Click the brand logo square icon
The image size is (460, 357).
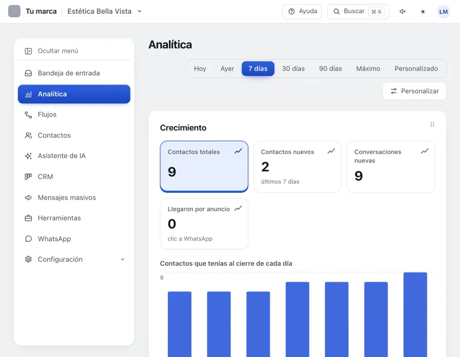[14, 11]
